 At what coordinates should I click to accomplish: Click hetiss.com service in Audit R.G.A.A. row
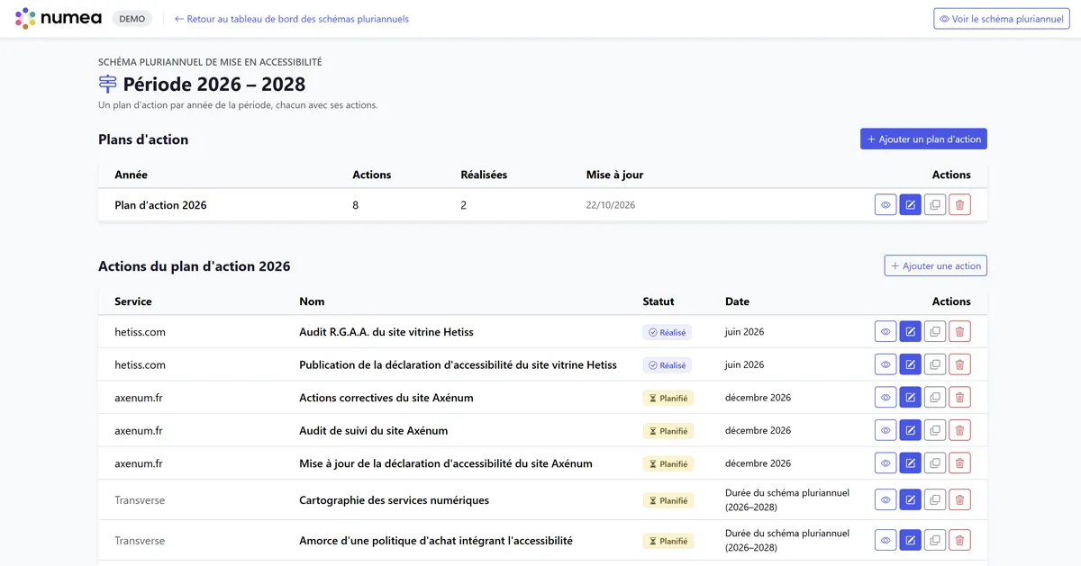pos(140,332)
